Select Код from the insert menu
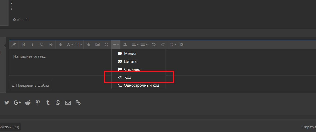Image resolution: width=316 pixels, height=132 pixels. coord(128,77)
